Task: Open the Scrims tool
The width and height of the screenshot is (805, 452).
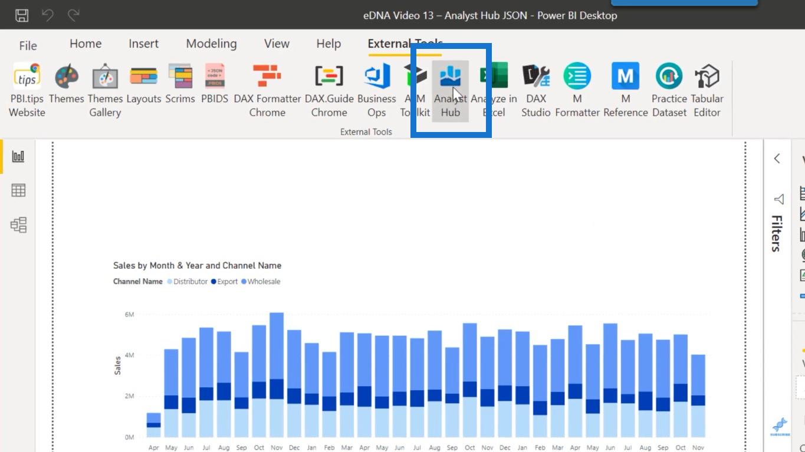Action: (x=180, y=84)
